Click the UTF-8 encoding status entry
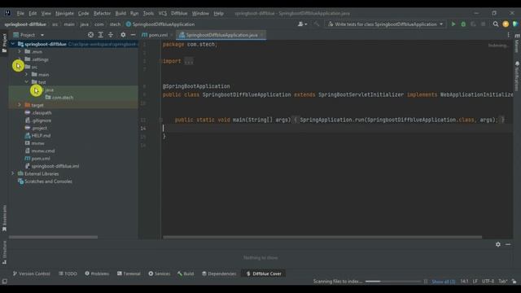 click(488, 282)
